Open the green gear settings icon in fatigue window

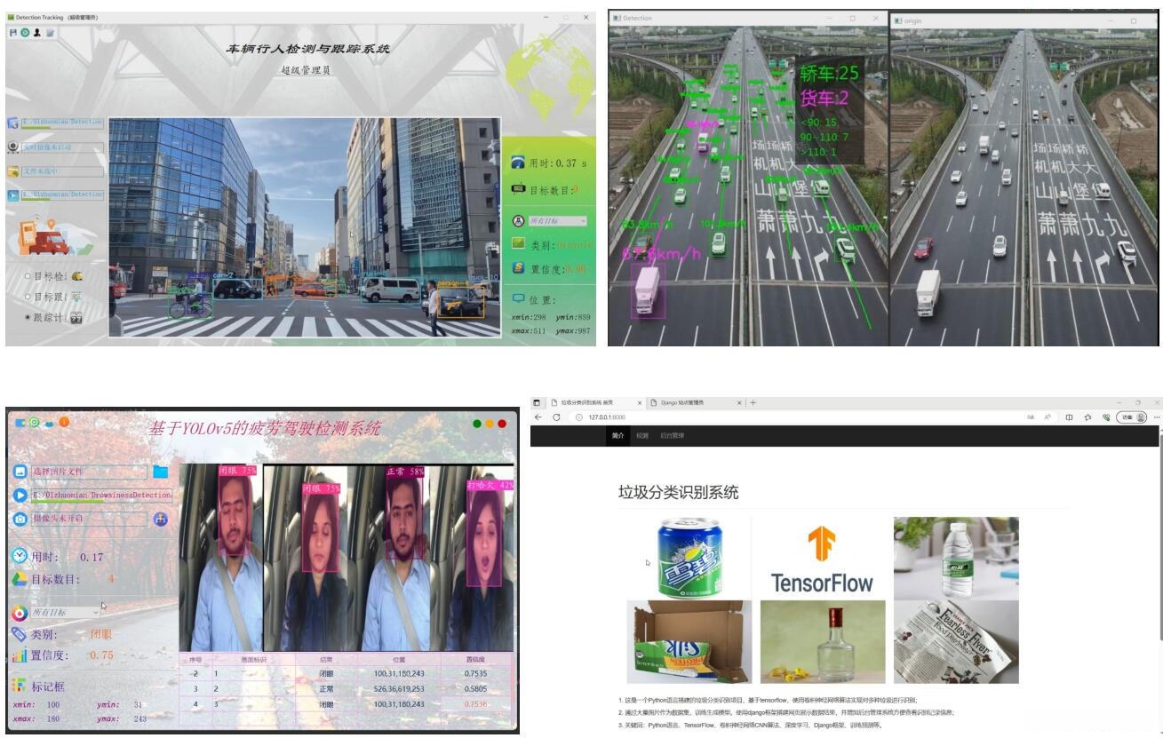(x=35, y=422)
